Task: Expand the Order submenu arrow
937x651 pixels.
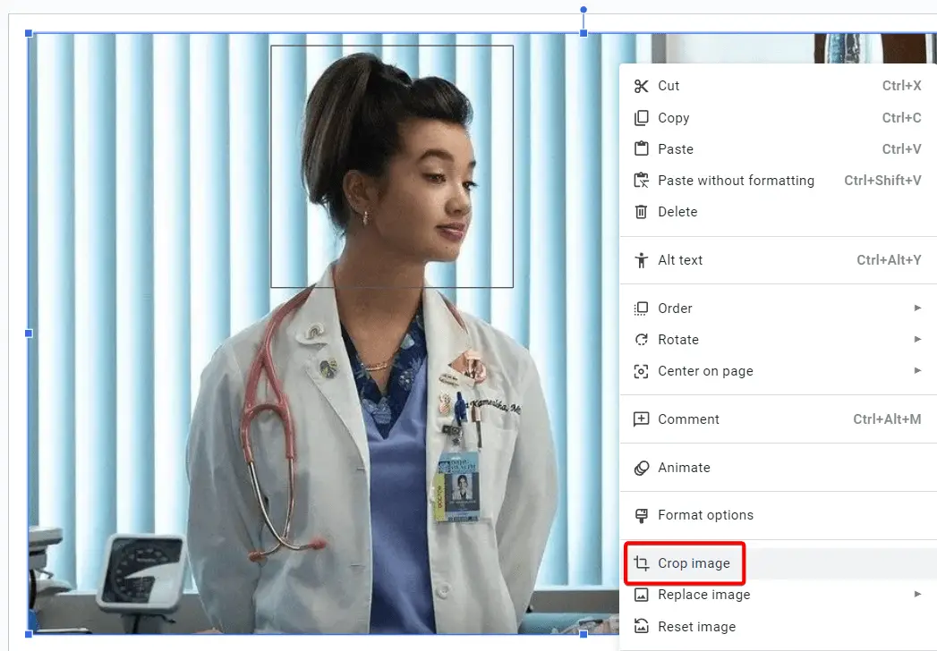Action: pos(918,308)
